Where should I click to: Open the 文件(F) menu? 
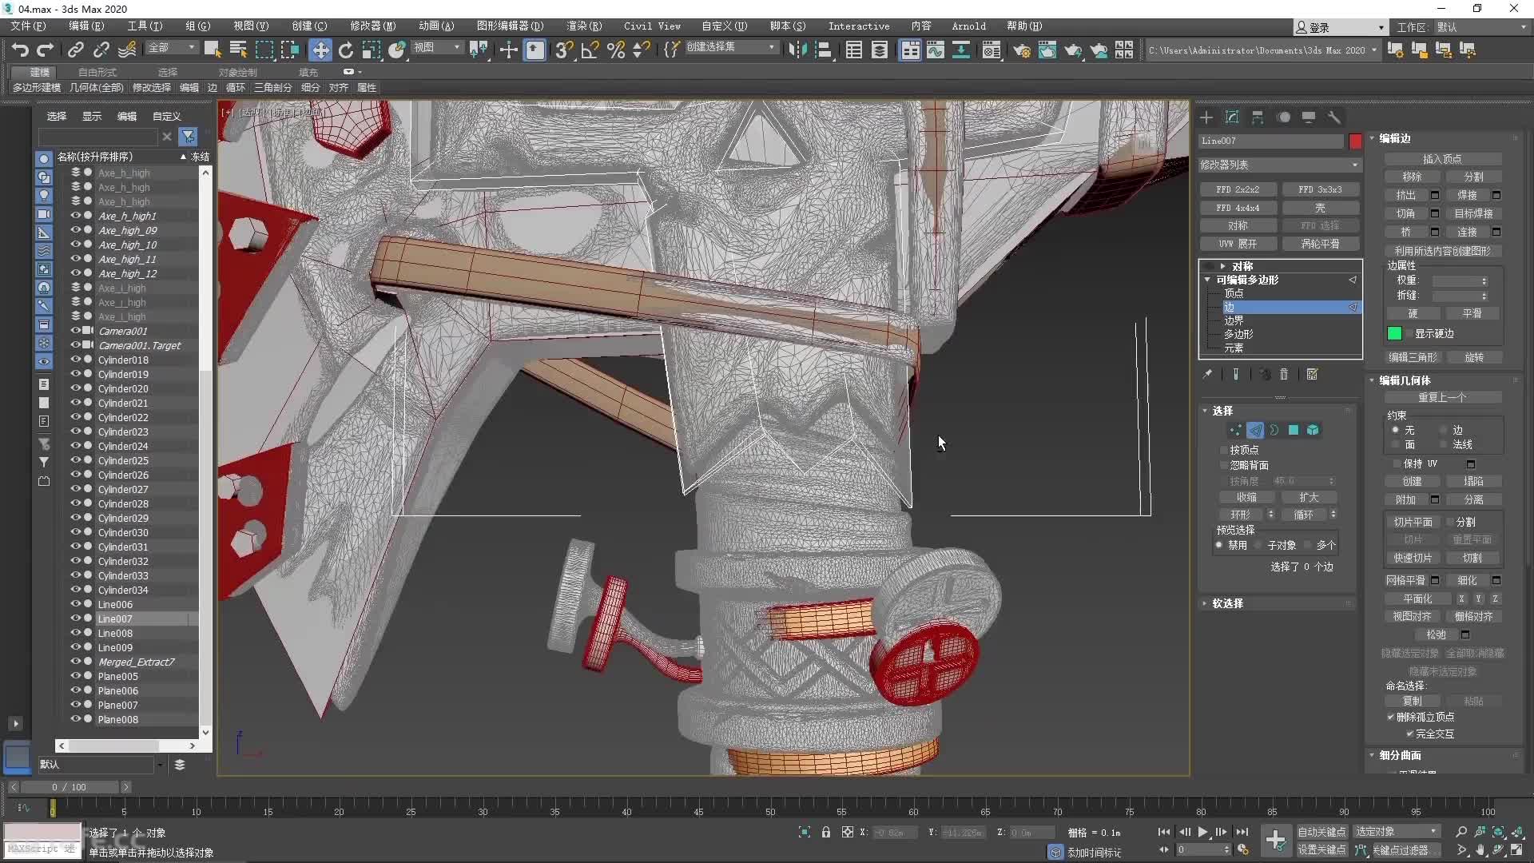[29, 26]
